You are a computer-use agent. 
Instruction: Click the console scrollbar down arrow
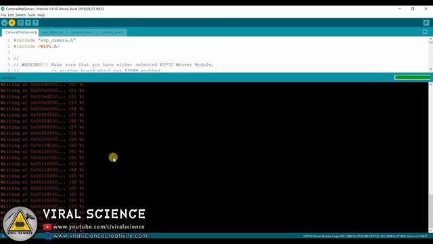pos(430,230)
